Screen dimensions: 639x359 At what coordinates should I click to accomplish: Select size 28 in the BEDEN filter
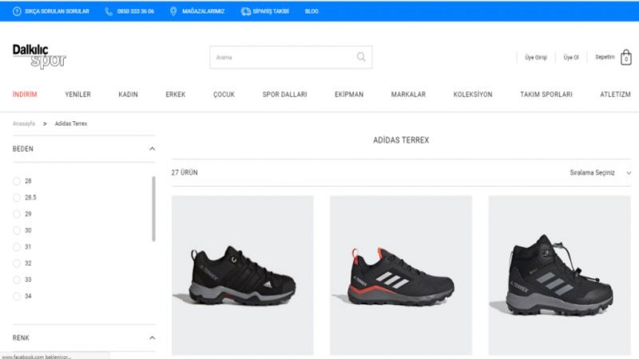[17, 181]
